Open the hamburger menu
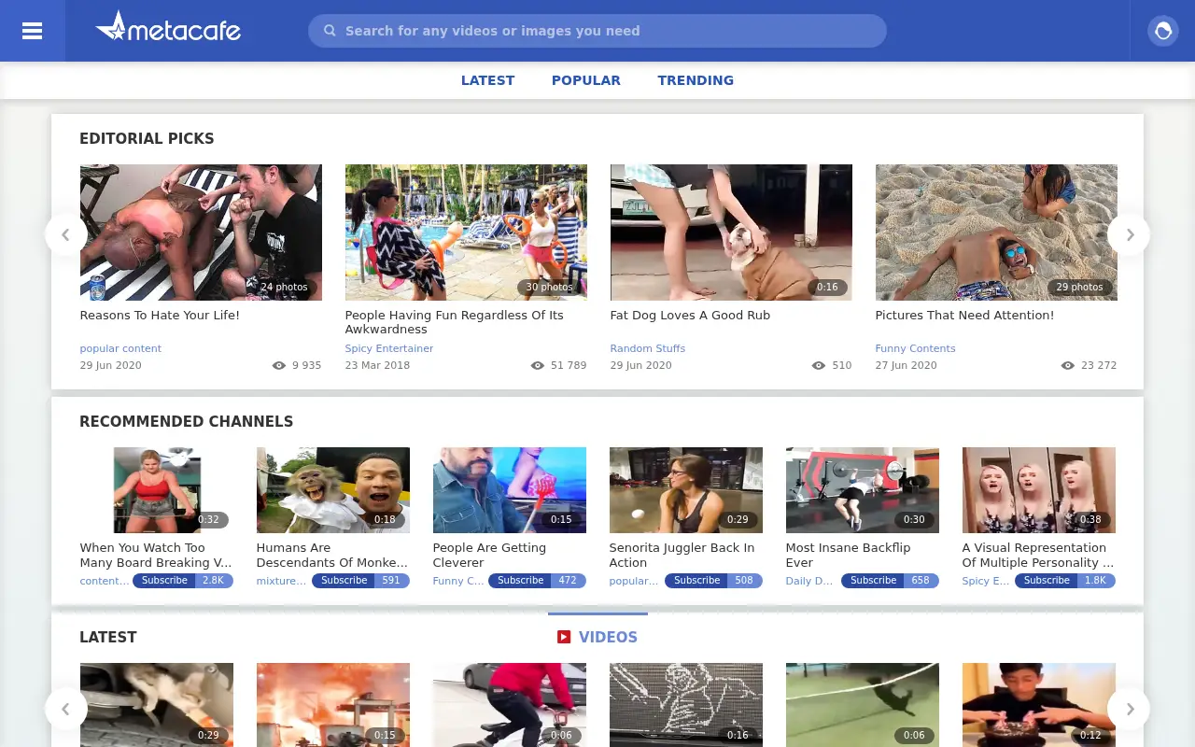 (x=32, y=31)
